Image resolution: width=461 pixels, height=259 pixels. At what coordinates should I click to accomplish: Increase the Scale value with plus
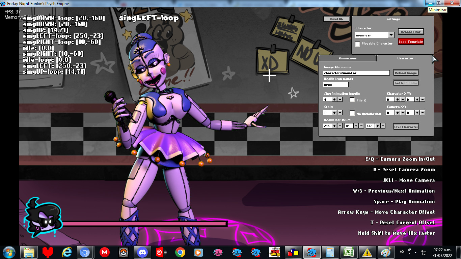(334, 113)
